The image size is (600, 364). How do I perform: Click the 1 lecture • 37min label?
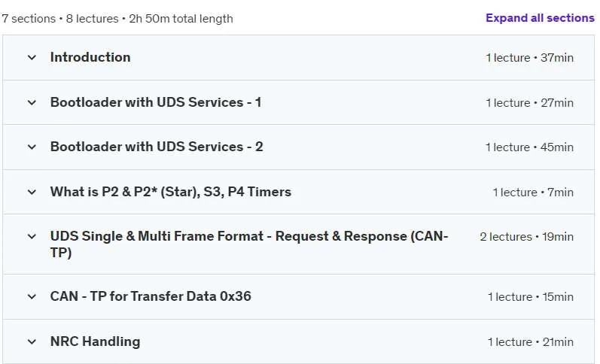[x=529, y=58]
